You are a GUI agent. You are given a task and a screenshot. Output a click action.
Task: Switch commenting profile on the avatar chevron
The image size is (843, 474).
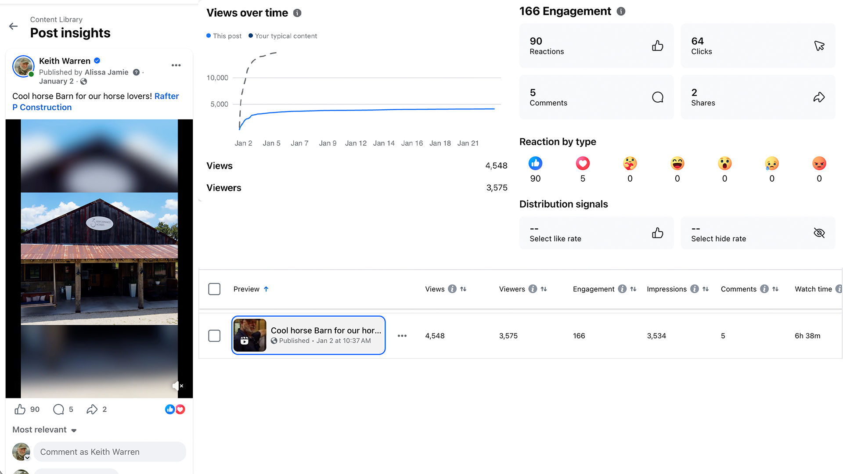click(27, 458)
